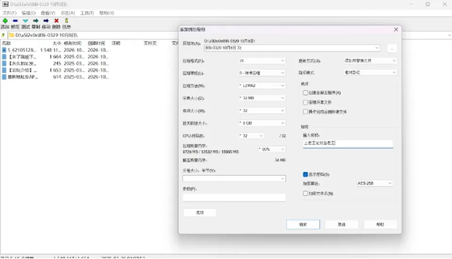452x259 pixels.
Task: Open the split volume size combo box
Action: click(x=234, y=179)
